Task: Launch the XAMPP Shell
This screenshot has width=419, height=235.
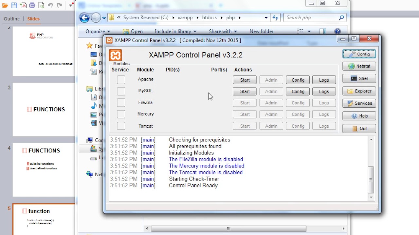Action: tap(359, 79)
